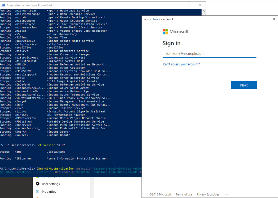This screenshot has width=278, height=198.
Task: Click the "wlidsvc" service name
Action: point(21,111)
